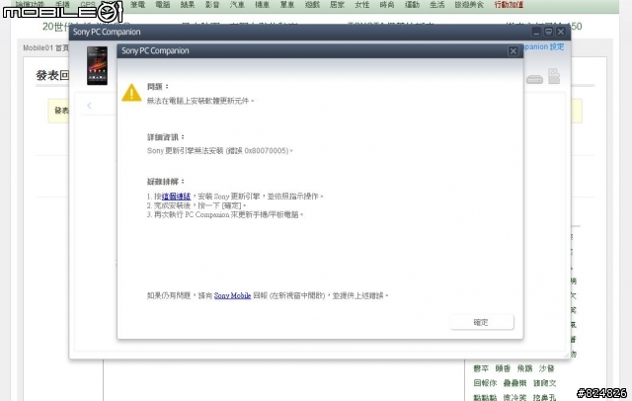This screenshot has width=632, height=401.
Task: Open the 影音 menu in Mobile01 navigation
Action: [212, 5]
